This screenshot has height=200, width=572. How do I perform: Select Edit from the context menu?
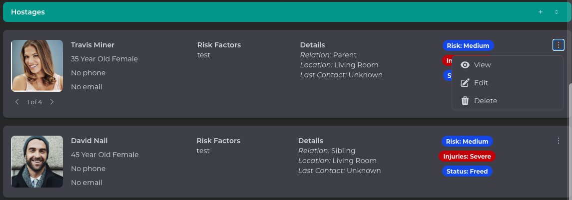[481, 83]
